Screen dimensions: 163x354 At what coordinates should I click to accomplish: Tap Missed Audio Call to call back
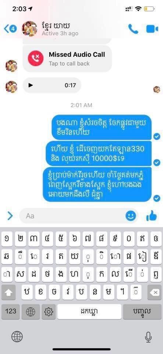coord(67,59)
